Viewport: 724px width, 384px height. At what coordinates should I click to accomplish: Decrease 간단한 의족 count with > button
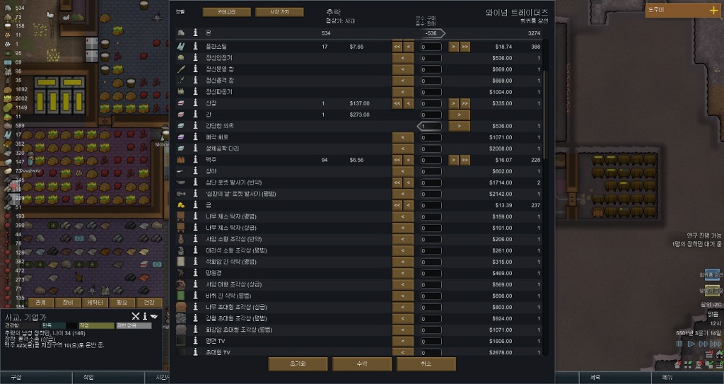click(459, 126)
